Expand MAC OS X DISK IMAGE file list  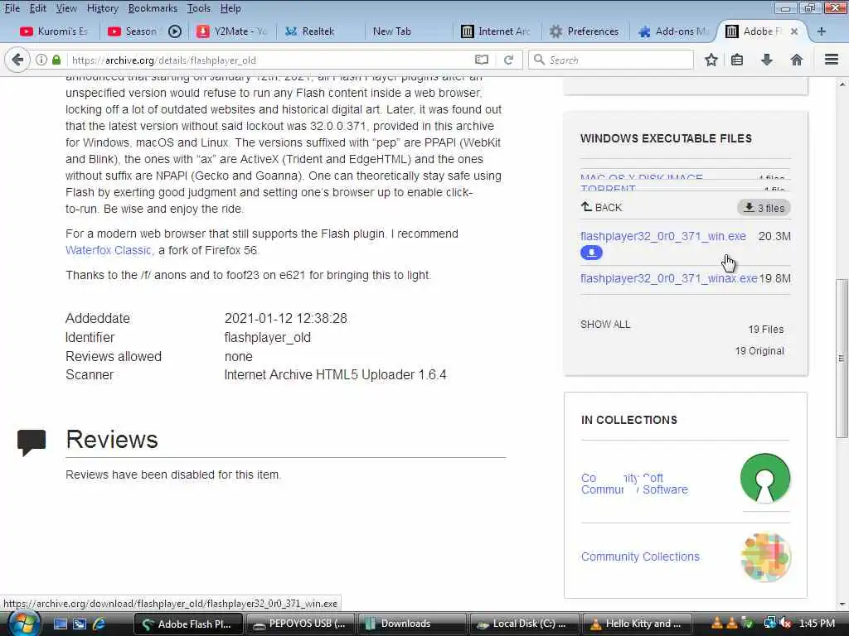click(641, 177)
